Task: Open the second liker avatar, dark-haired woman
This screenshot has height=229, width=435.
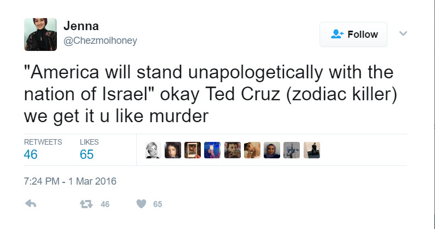Action: pyautogui.click(x=173, y=150)
